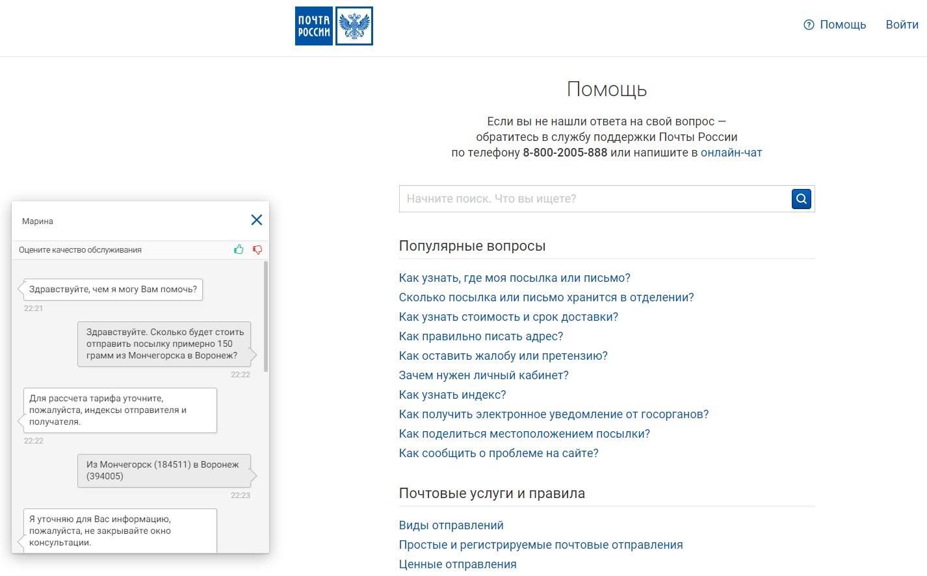The width and height of the screenshot is (927, 576).
Task: Click the Почта России logo
Action: [x=334, y=26]
